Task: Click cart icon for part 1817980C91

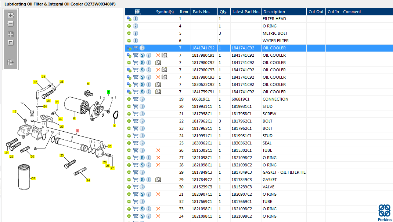Action: (136, 55)
